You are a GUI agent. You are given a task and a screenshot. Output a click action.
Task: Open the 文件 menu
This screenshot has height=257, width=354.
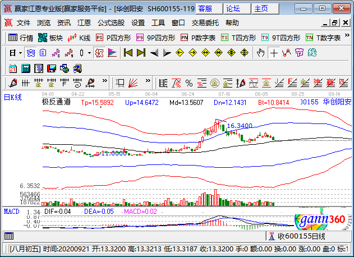pos(24,23)
